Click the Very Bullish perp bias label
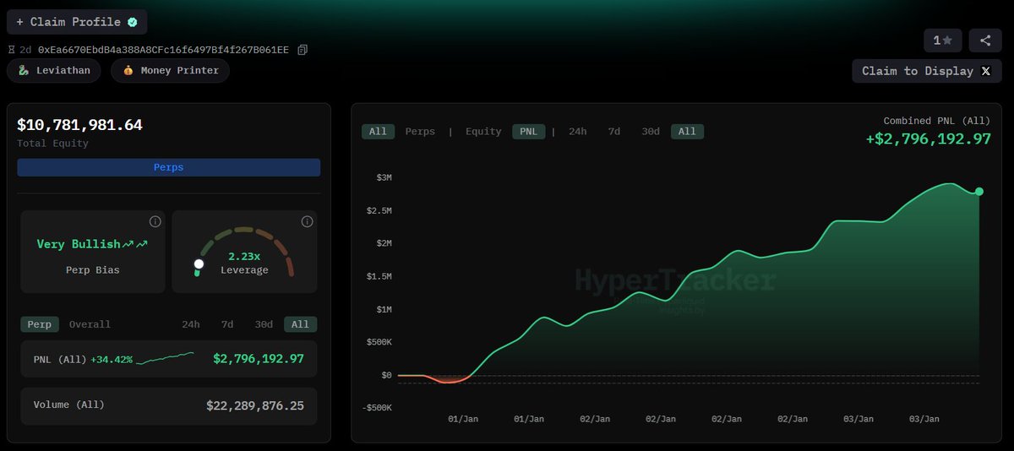 pos(79,244)
